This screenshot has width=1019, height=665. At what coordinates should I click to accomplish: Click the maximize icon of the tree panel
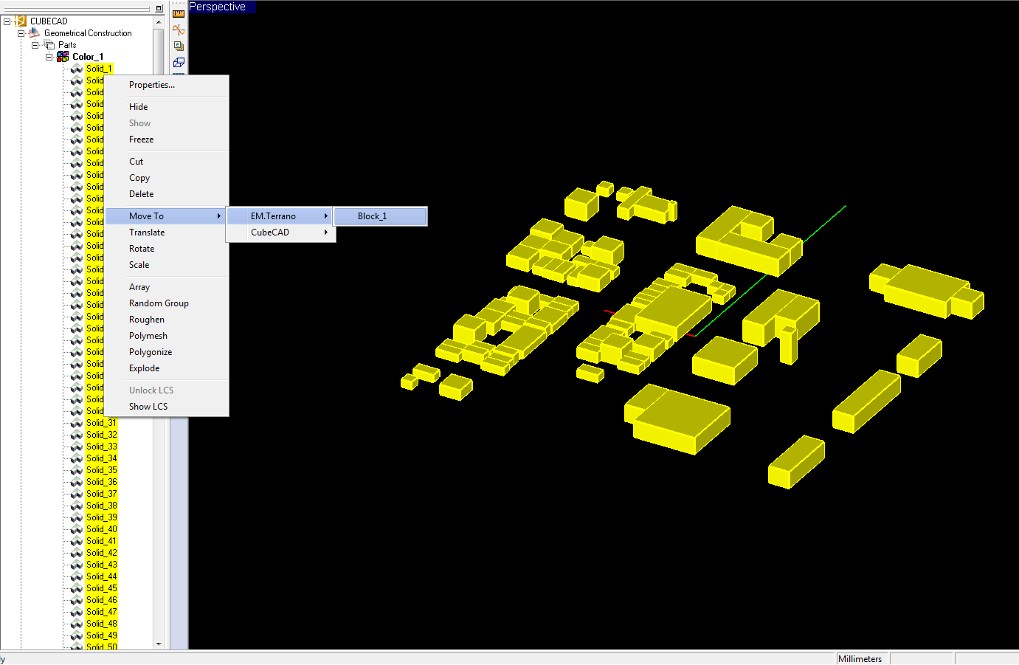159,9
